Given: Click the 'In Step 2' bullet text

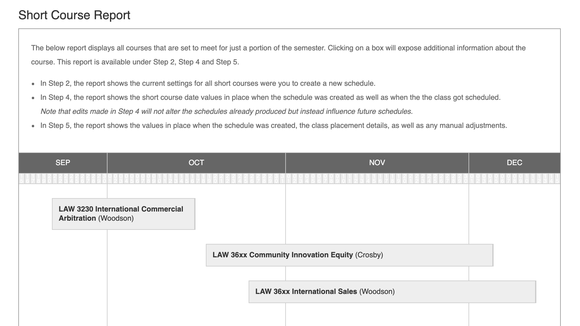Looking at the screenshot, I should (x=208, y=84).
